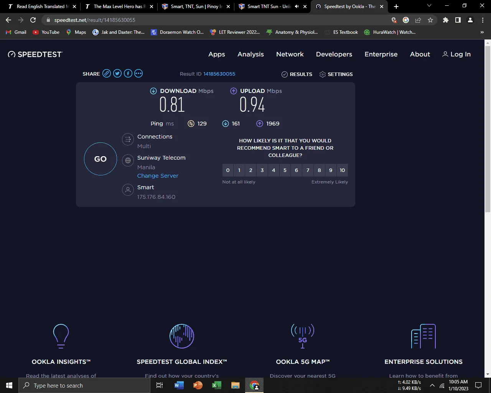Open the Google Translate icon in address bar
491x393 pixels.
[x=406, y=20]
